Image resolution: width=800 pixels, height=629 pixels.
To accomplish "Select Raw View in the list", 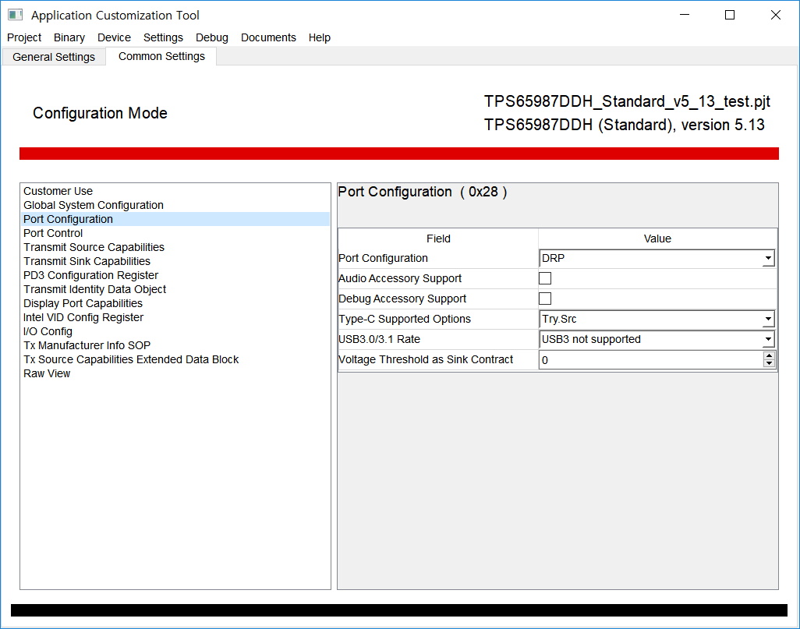I will click(175, 373).
